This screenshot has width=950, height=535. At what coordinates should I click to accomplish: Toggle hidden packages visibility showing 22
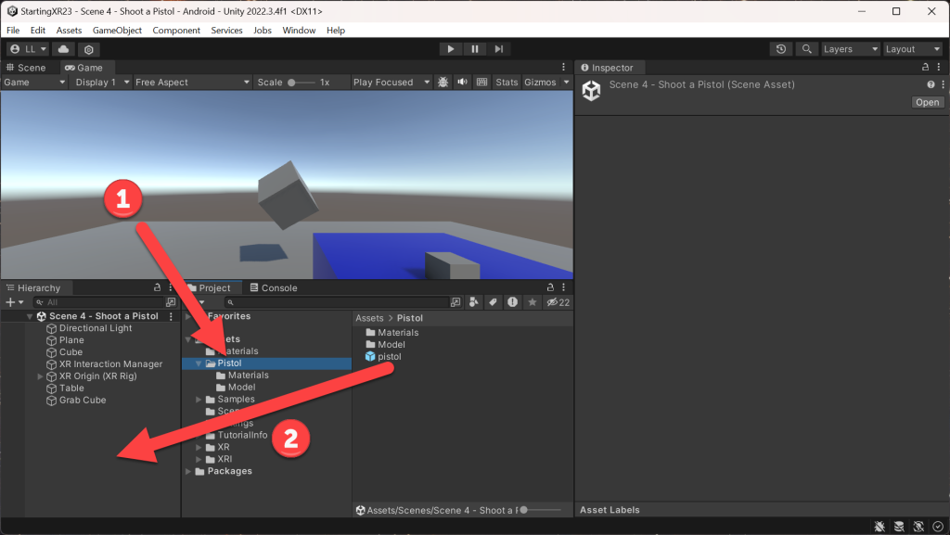point(558,302)
